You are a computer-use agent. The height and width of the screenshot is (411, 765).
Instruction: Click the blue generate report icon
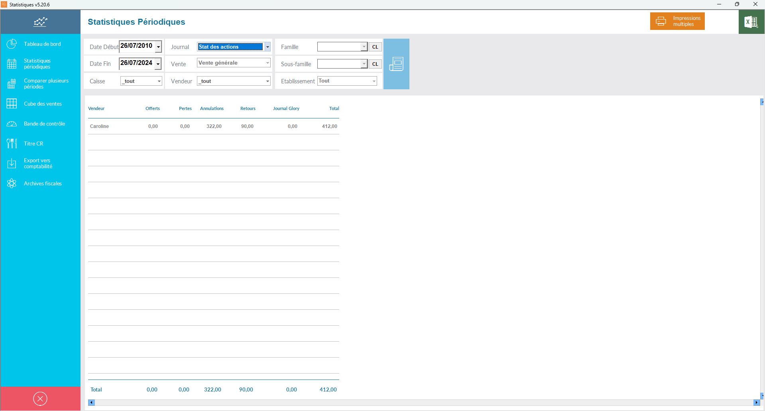click(396, 64)
